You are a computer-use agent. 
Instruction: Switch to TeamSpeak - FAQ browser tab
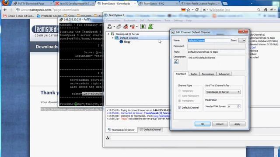158,3
